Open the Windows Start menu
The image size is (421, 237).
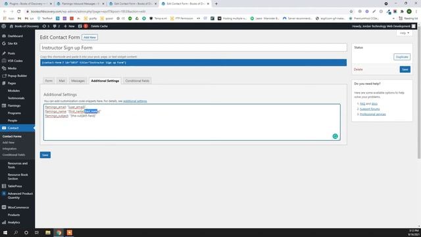click(x=5, y=232)
